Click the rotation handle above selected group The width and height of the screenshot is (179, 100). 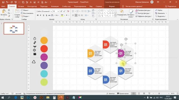pos(126,39)
